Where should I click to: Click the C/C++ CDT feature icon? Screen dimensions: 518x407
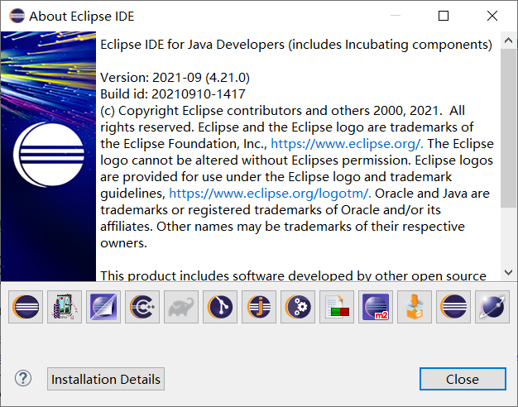point(142,307)
